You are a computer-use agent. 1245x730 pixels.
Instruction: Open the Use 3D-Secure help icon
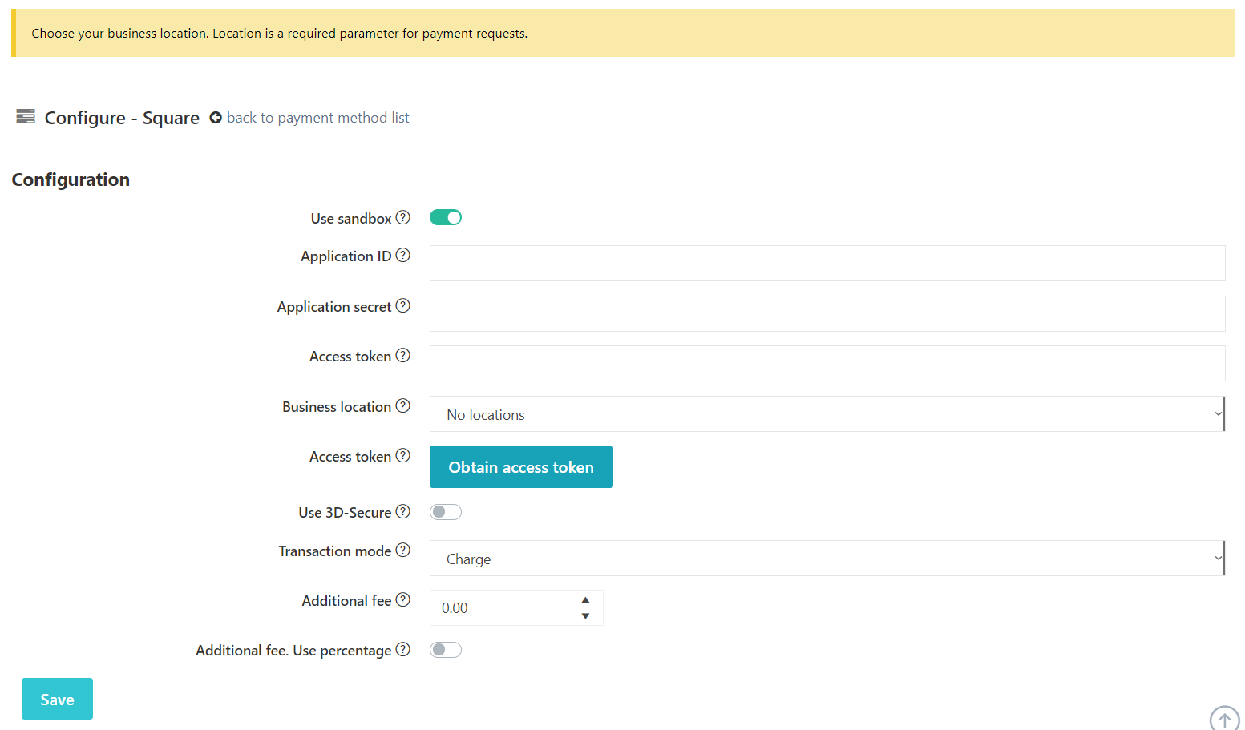(x=403, y=511)
